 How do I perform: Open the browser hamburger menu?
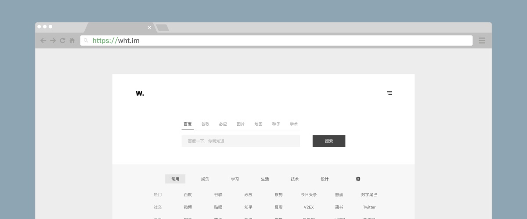coord(482,41)
